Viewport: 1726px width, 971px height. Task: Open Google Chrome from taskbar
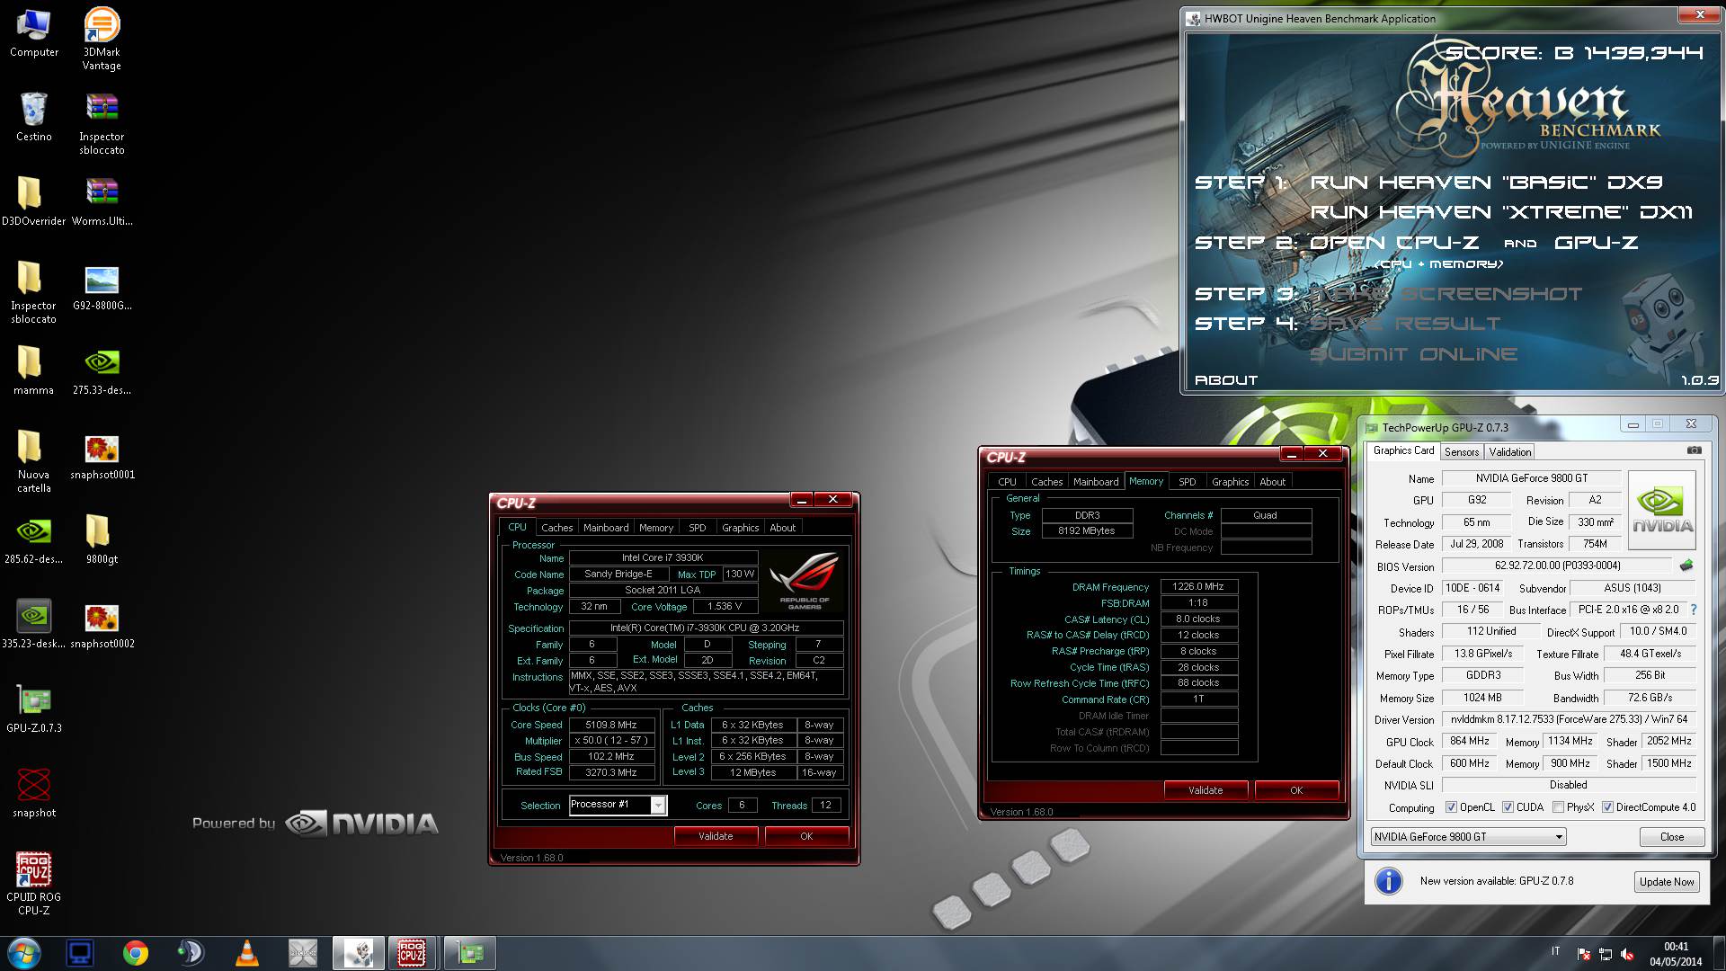tap(136, 953)
